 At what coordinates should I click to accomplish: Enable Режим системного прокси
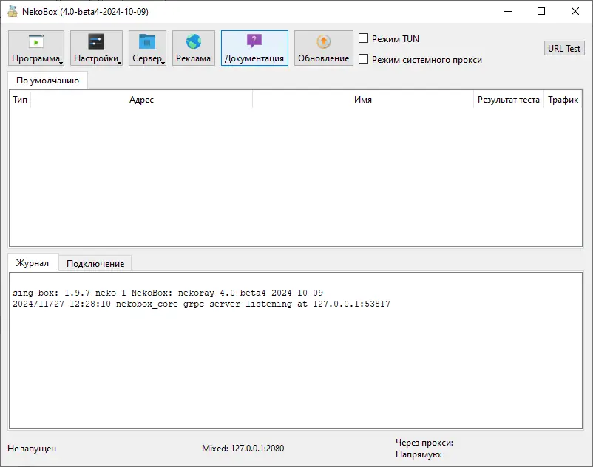(x=363, y=61)
